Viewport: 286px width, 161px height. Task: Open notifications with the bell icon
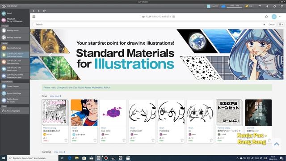(x=267, y=6)
